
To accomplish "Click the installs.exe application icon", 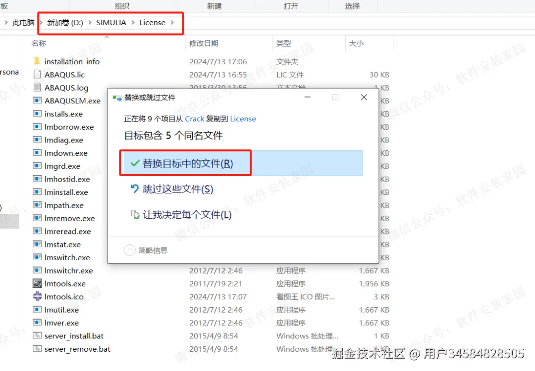I will (x=37, y=113).
